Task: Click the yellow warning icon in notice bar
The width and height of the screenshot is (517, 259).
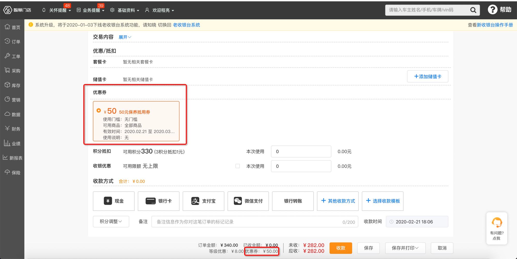Action: pos(31,25)
